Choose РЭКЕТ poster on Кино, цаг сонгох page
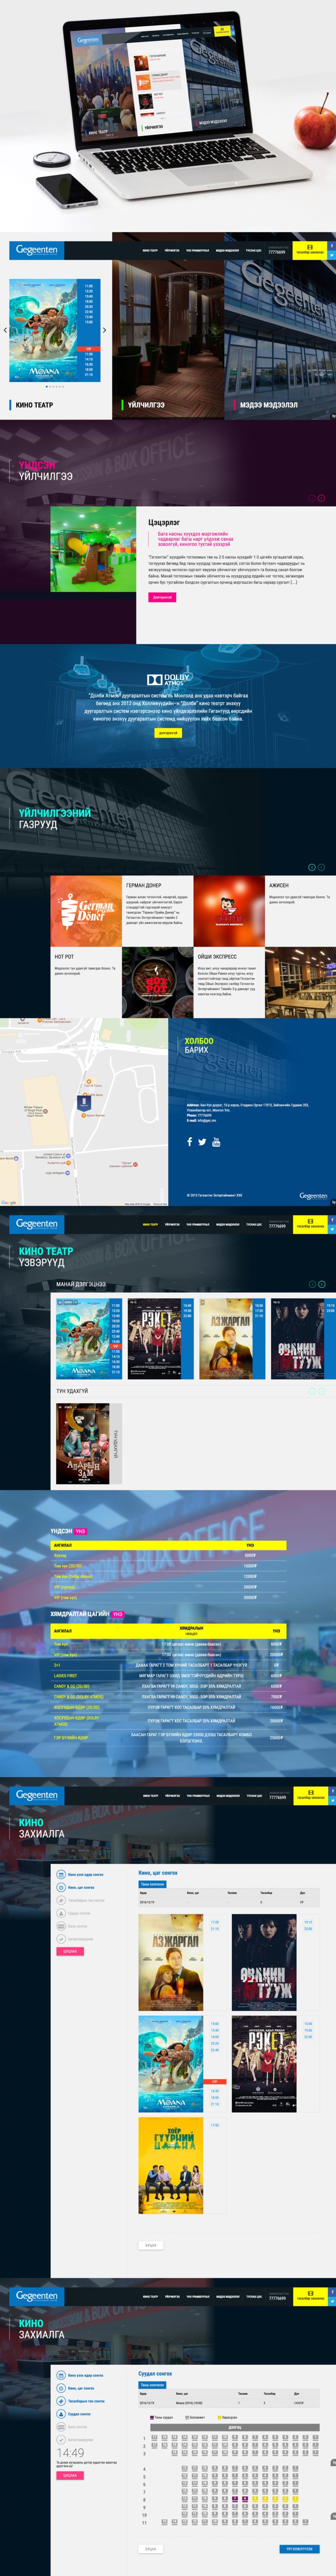This screenshot has height=2576, width=336. [x=264, y=2064]
